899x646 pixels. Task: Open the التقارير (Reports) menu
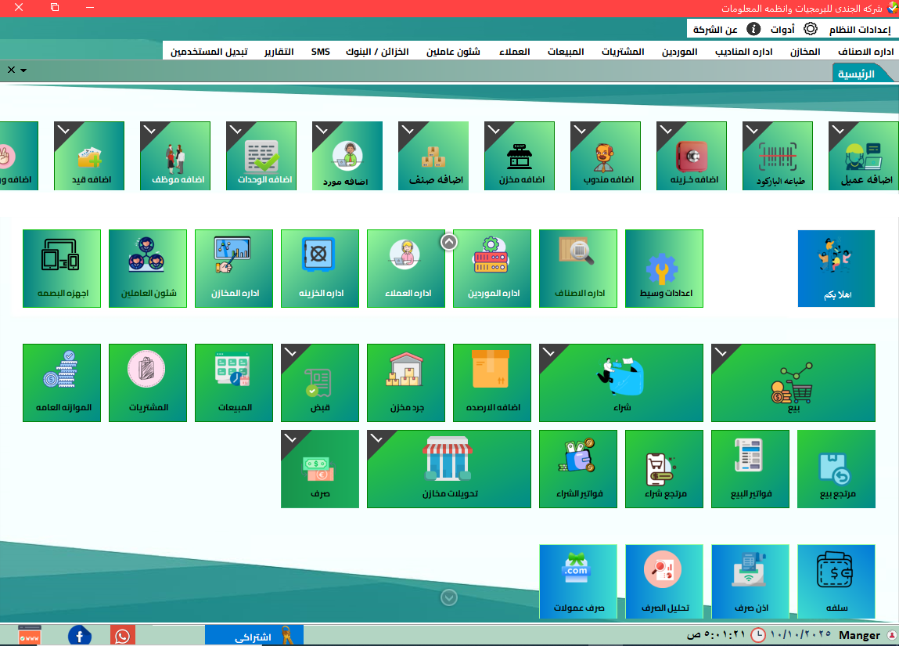[x=279, y=52]
